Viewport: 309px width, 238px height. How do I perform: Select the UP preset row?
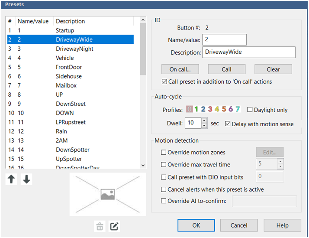(71, 95)
